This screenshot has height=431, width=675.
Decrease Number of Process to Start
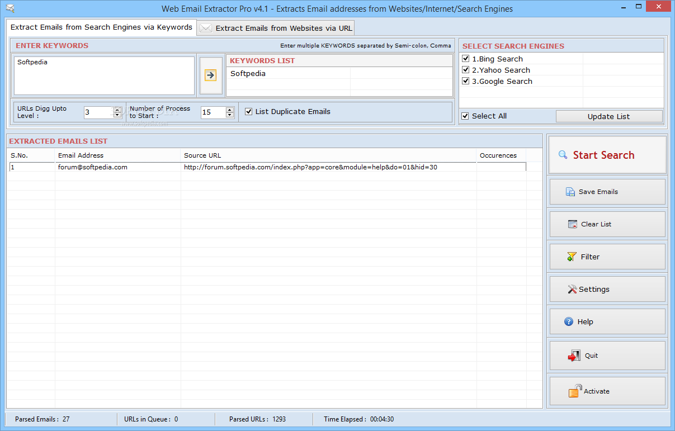tap(230, 115)
